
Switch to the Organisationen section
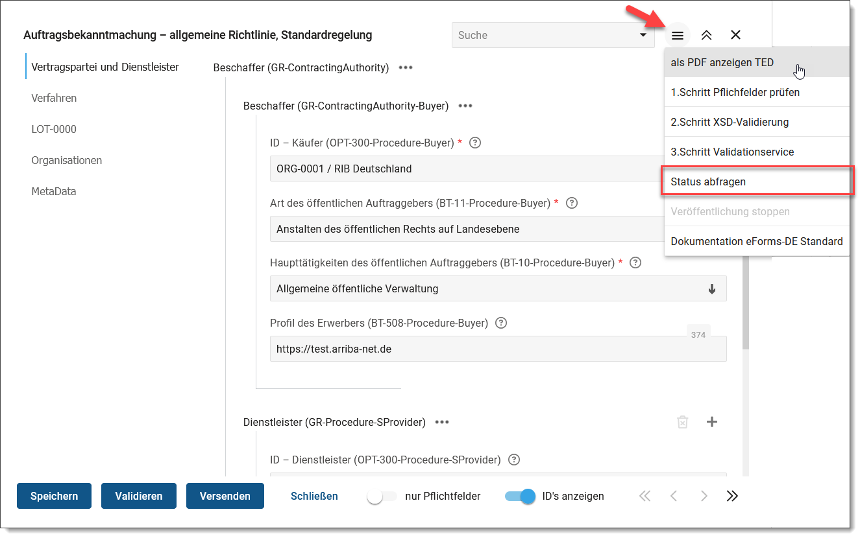[x=66, y=160]
